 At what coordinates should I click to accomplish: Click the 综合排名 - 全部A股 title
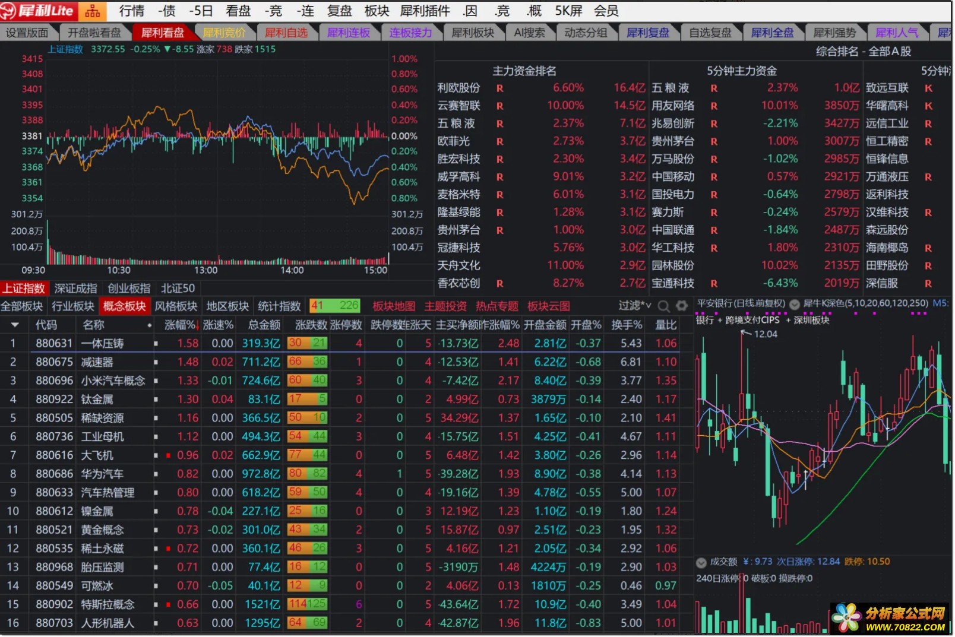[x=863, y=52]
